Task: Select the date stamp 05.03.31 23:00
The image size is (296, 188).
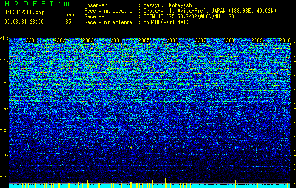Action: (24, 22)
